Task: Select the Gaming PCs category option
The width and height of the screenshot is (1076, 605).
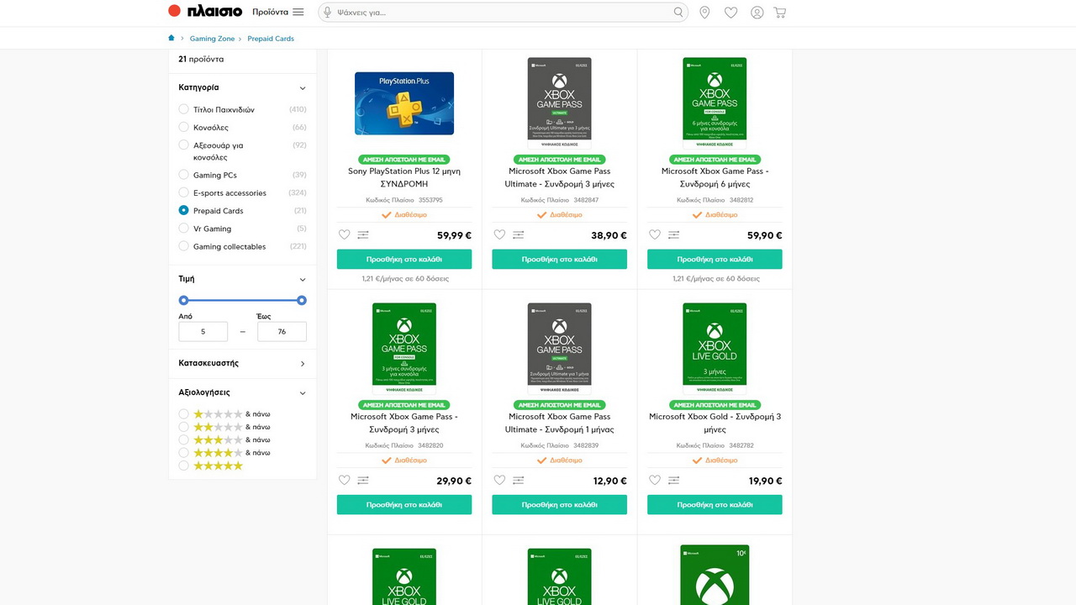Action: (x=184, y=175)
